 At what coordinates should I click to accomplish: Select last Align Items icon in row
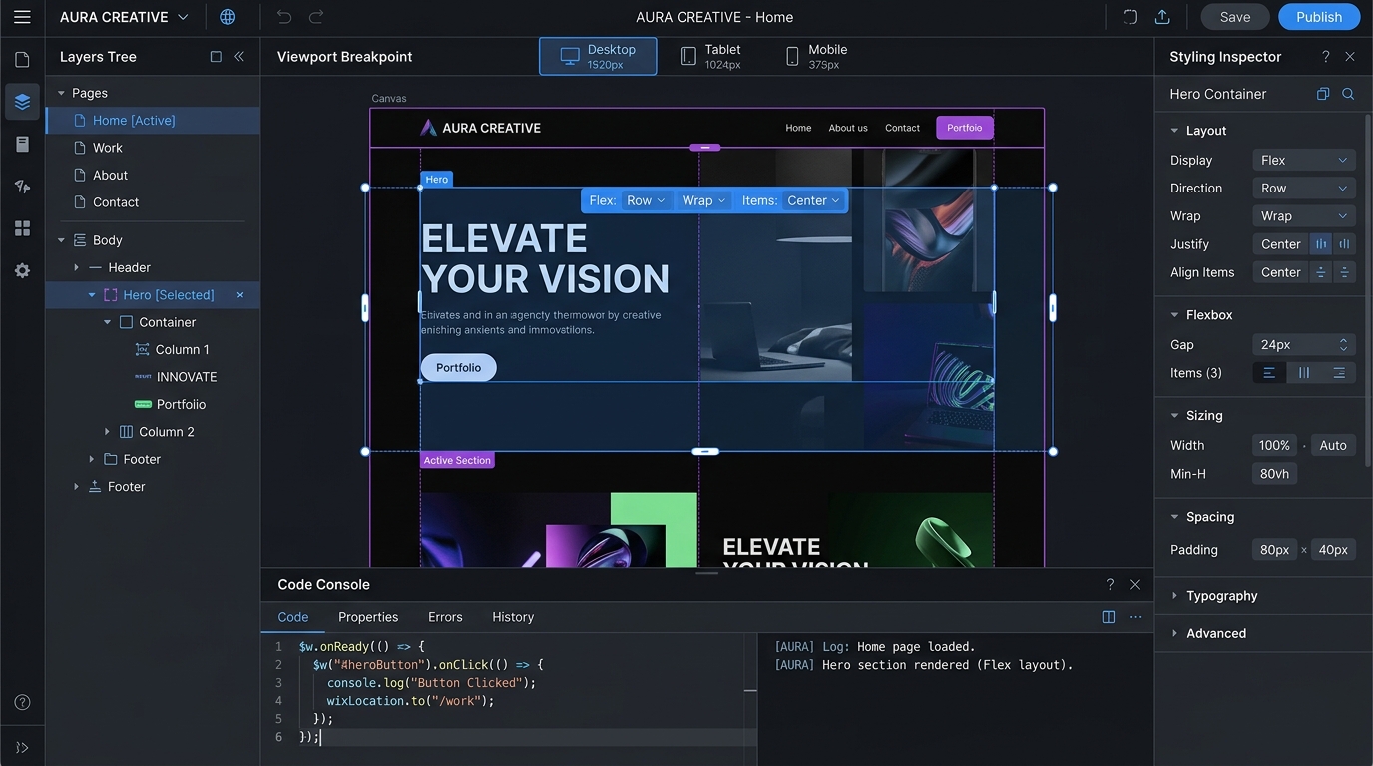pyautogui.click(x=1344, y=272)
